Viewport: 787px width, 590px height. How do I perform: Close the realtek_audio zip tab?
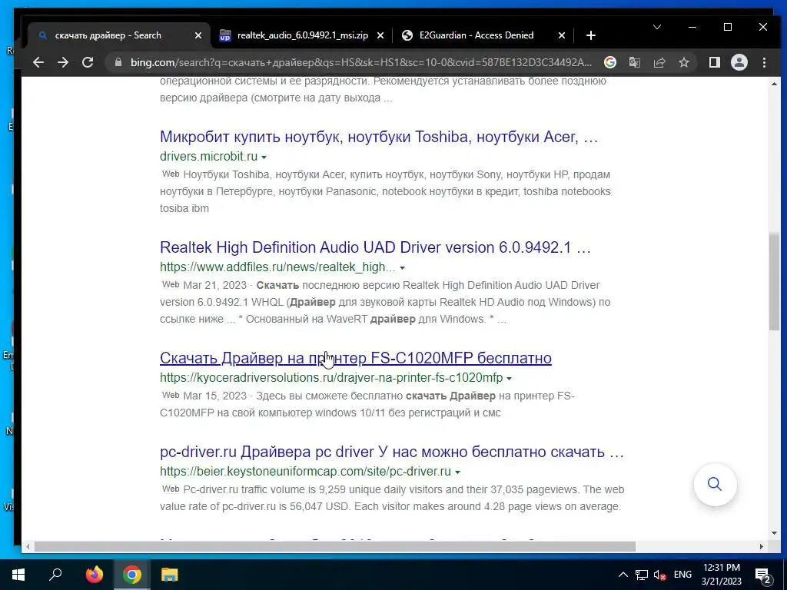tap(380, 35)
